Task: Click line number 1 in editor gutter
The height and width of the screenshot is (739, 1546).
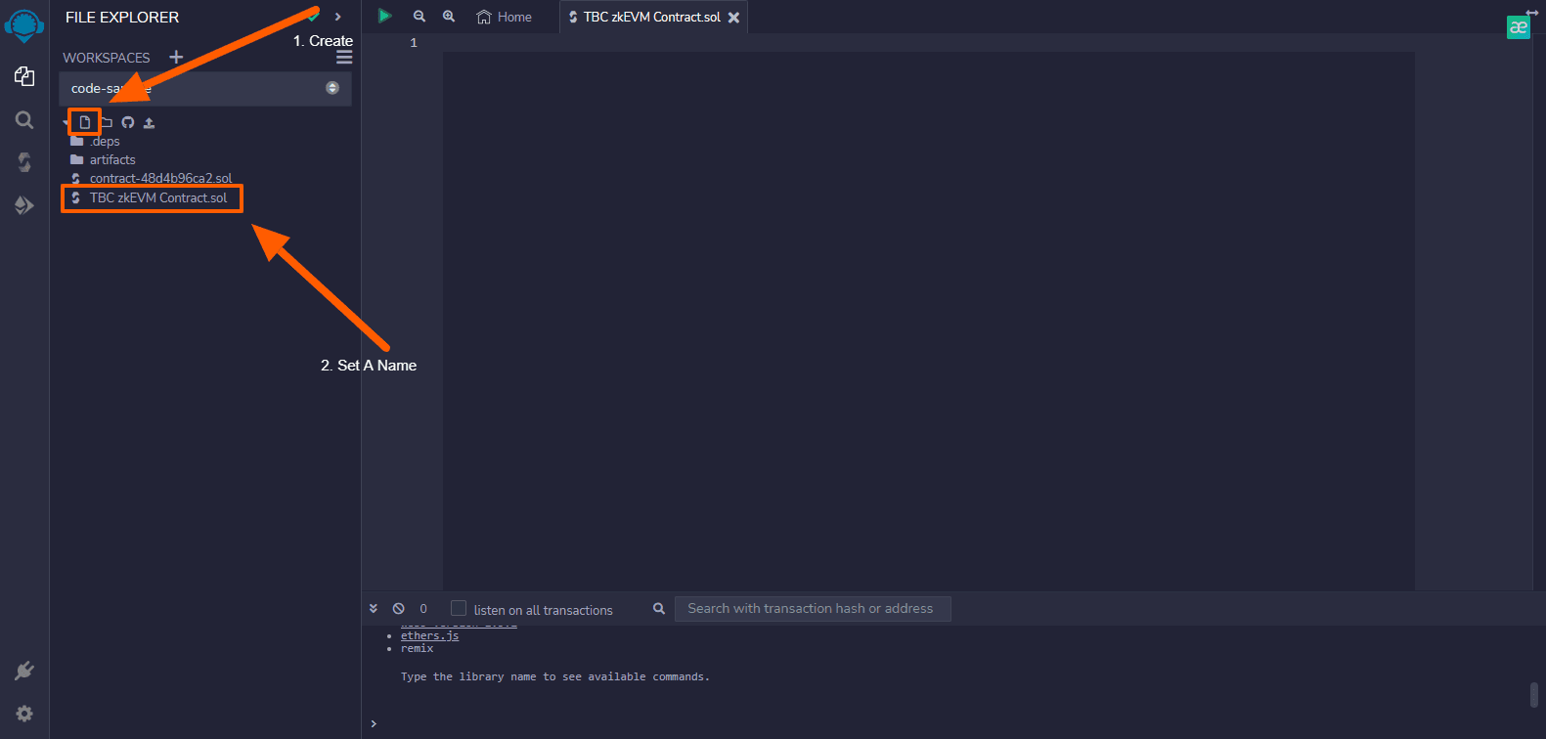Action: coord(414,42)
